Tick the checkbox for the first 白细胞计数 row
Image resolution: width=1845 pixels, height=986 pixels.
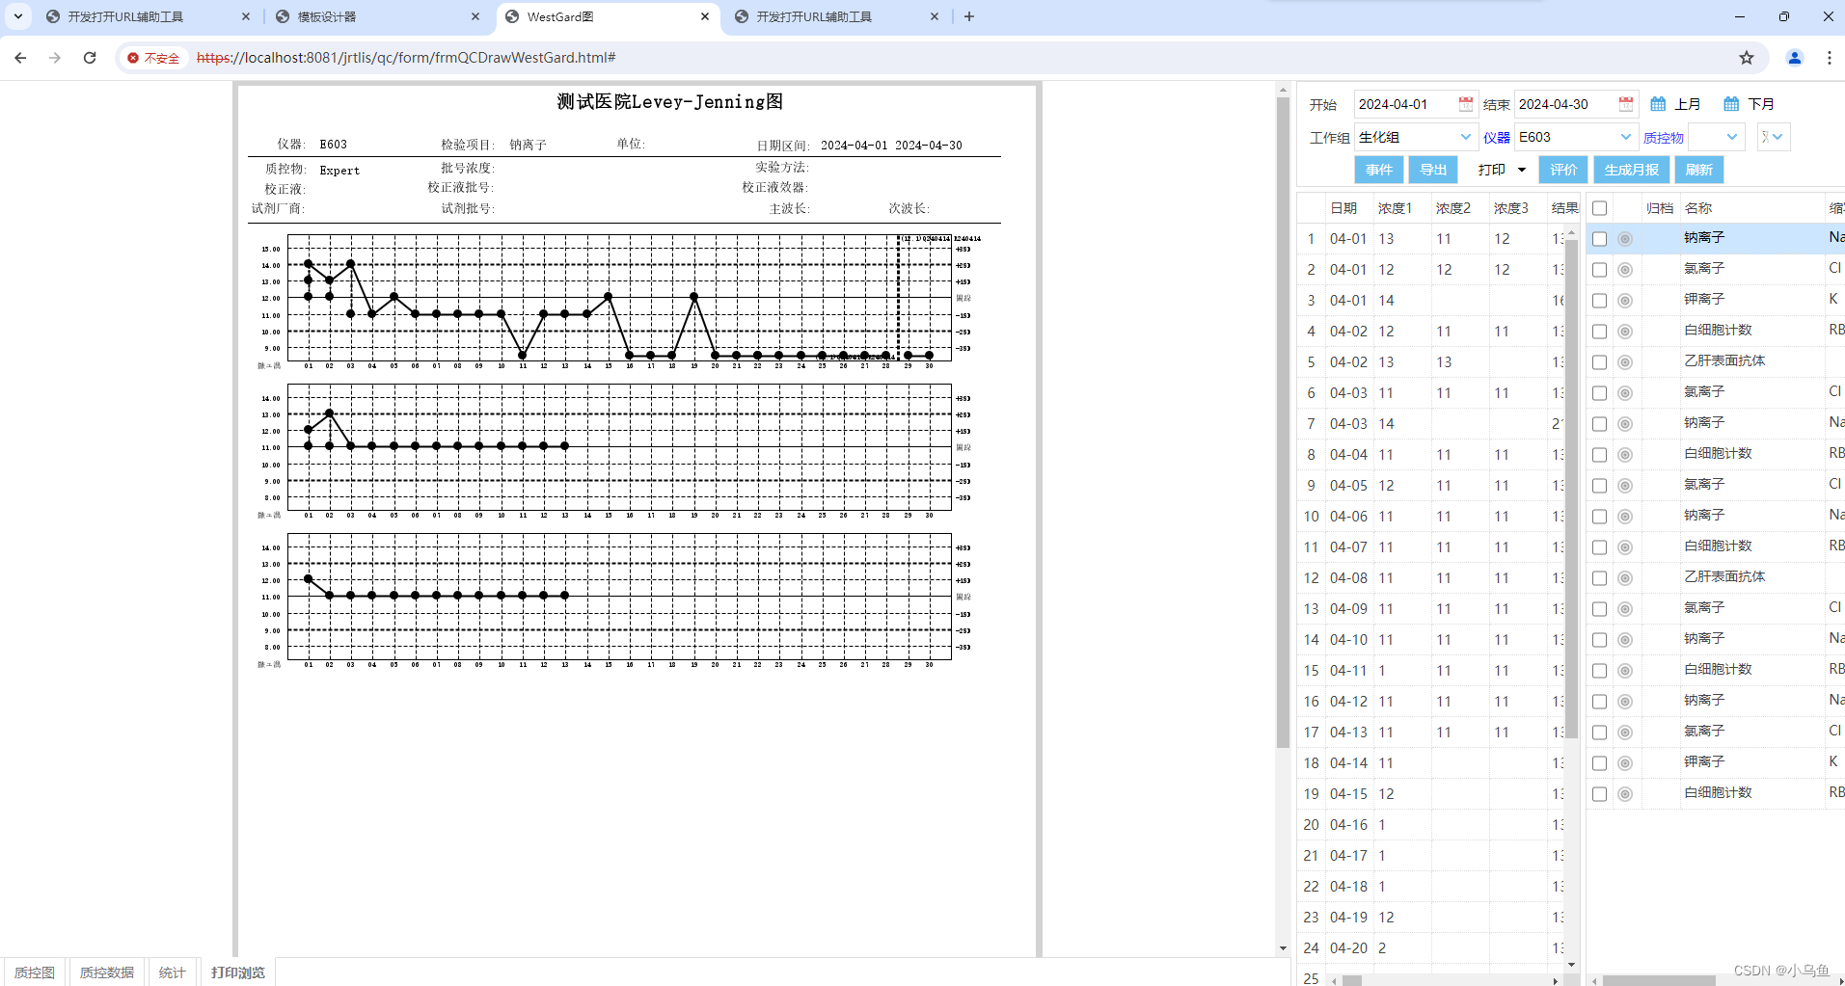click(1599, 332)
